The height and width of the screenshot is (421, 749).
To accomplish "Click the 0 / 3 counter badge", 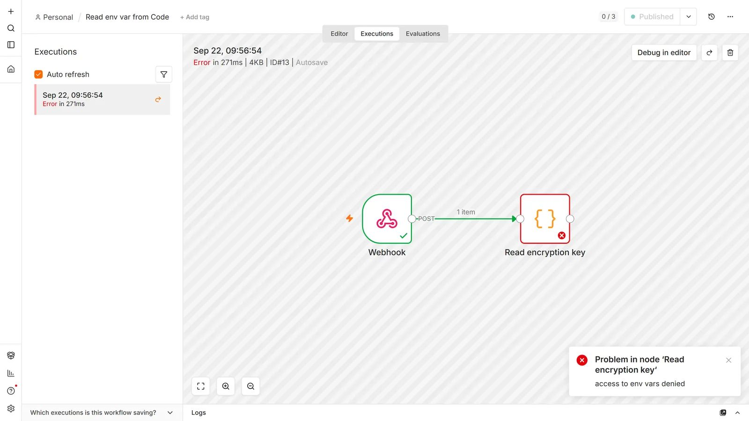I will click(609, 17).
